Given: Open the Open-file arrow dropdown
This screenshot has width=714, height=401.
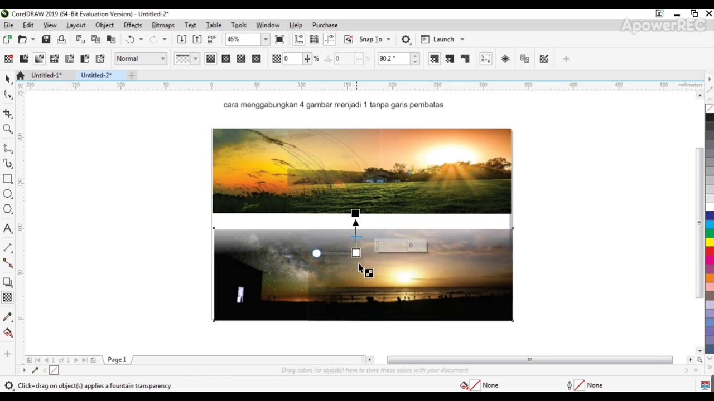Looking at the screenshot, I should click(x=33, y=39).
